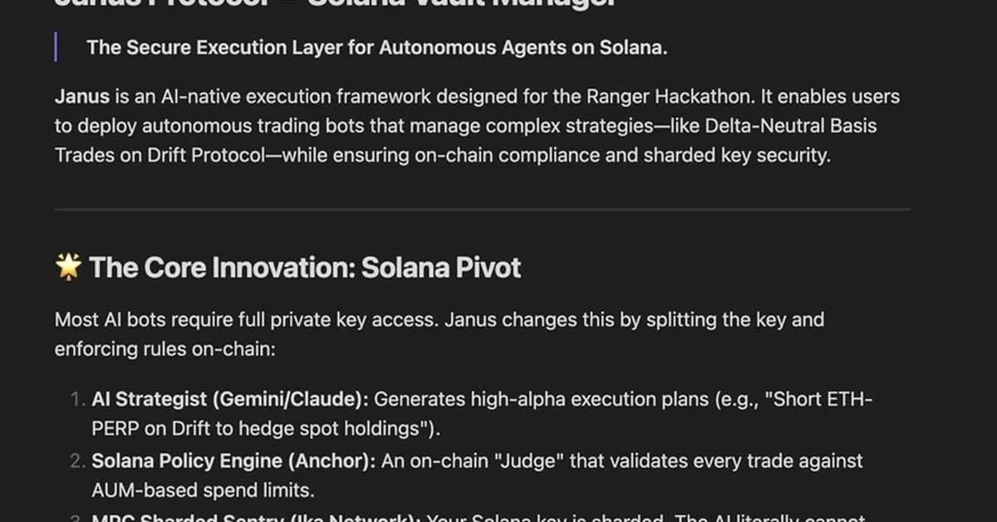
Task: Click the "Secure Execution Layer" tagline quote
Action: [376, 47]
